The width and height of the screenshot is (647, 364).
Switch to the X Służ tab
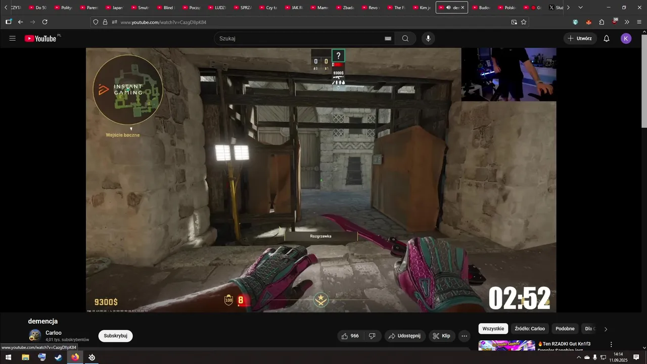pos(556,8)
